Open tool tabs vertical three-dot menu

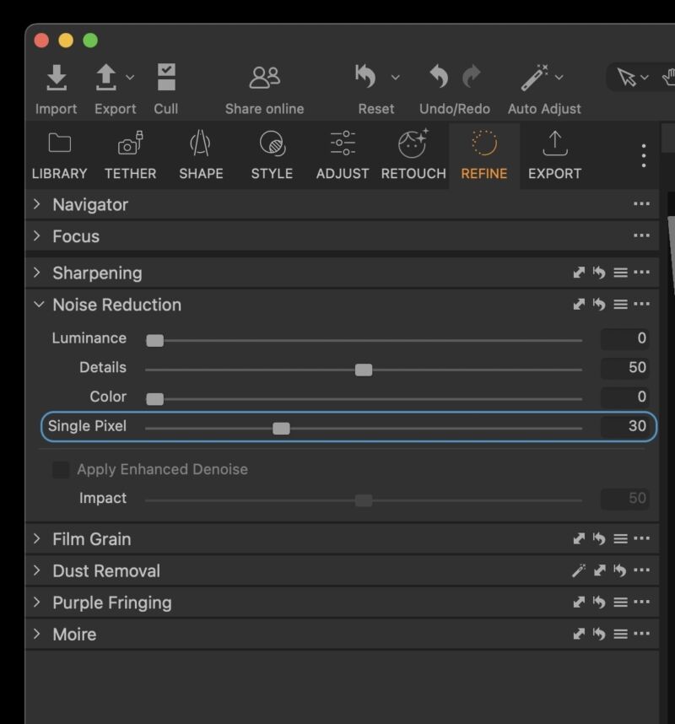tap(644, 155)
